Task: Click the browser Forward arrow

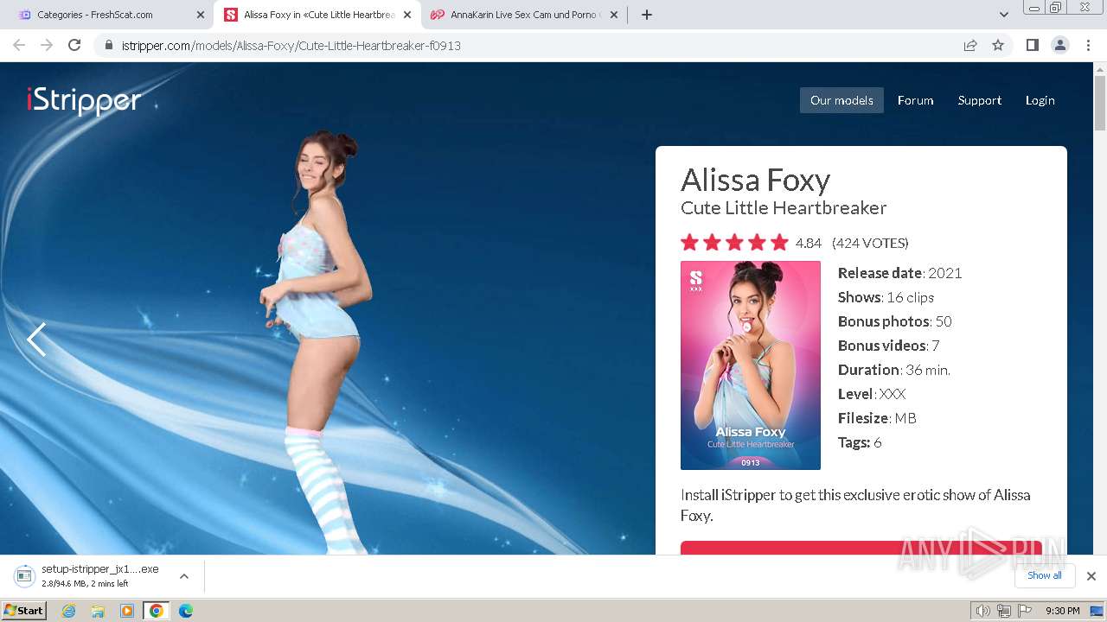Action: pyautogui.click(x=47, y=45)
